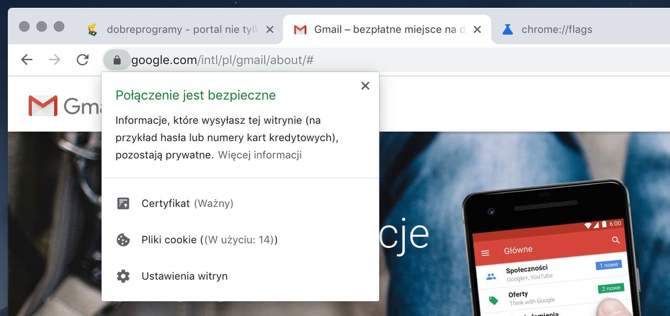The width and height of the screenshot is (670, 316).
Task: Click the cookie icon beside Pliki cookie
Action: 123,240
